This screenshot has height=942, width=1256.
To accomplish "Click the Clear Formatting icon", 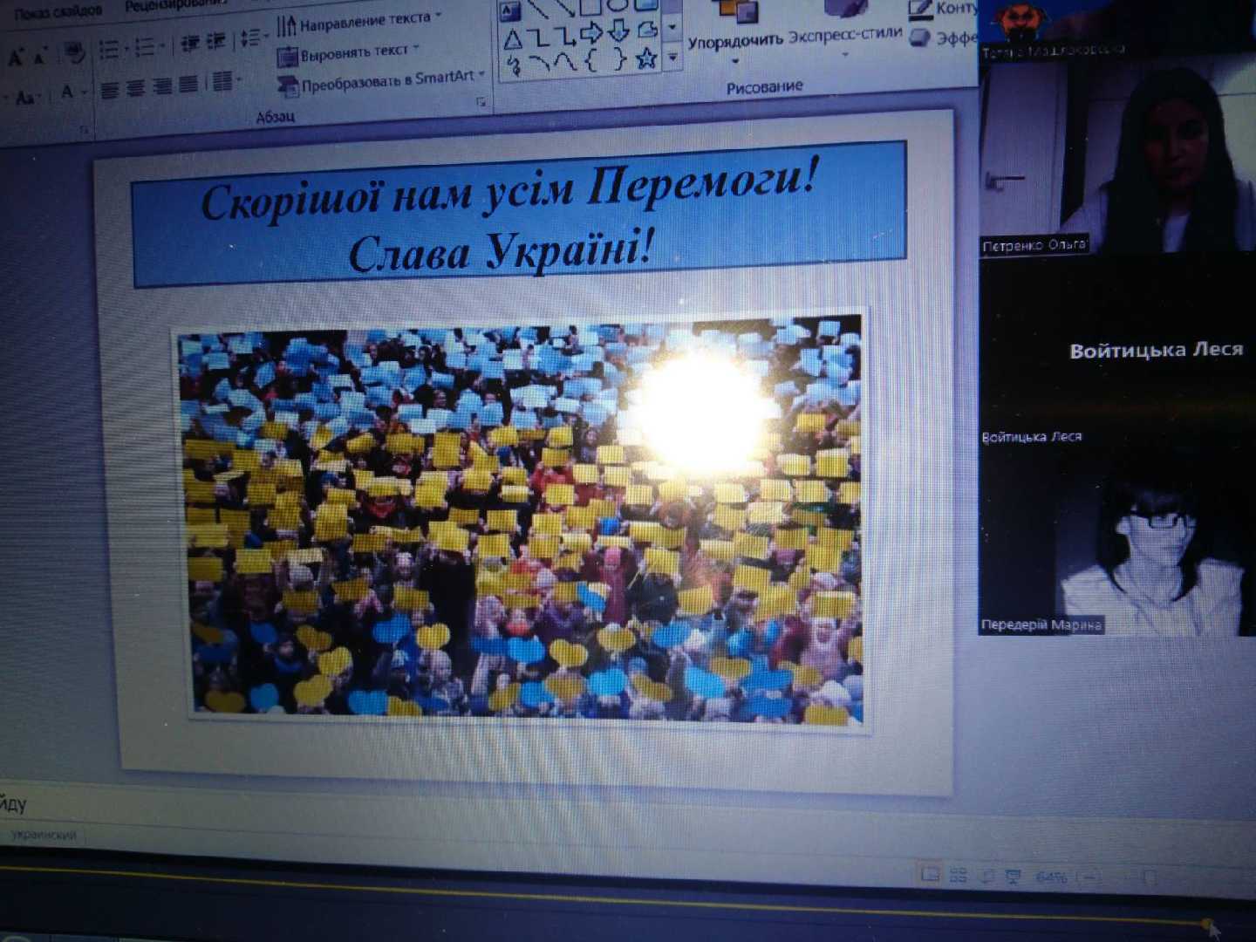I will pyautogui.click(x=75, y=54).
